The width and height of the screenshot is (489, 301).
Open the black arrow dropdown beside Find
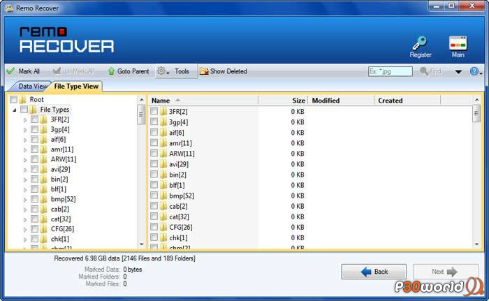pos(458,72)
